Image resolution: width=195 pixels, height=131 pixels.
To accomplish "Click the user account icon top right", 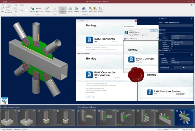I will (192, 5).
